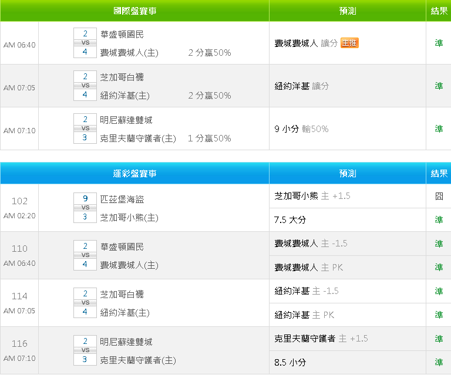Click 準 result for 9 小分 prediction
Viewport: 451px width, 375px height.
pyautogui.click(x=439, y=129)
